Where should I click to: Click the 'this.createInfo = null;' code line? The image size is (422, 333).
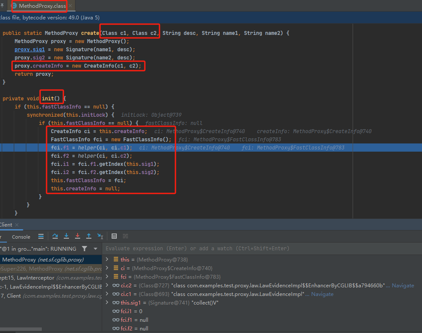[85, 189]
